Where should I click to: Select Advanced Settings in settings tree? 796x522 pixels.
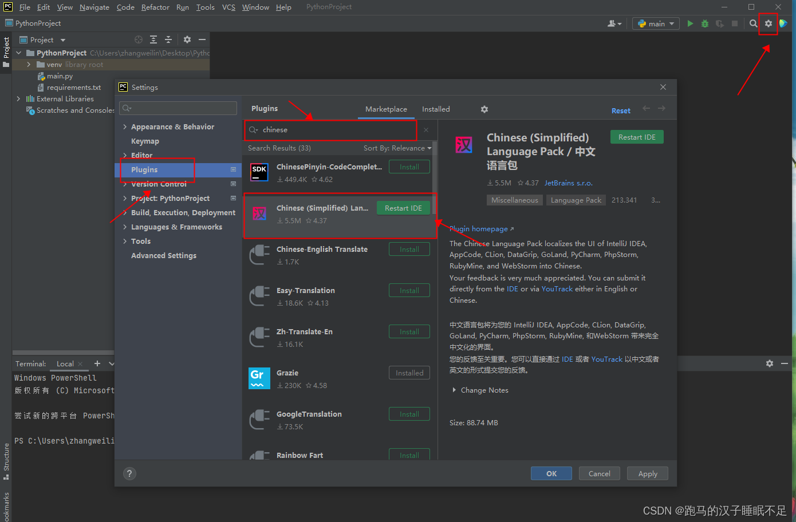tap(164, 256)
